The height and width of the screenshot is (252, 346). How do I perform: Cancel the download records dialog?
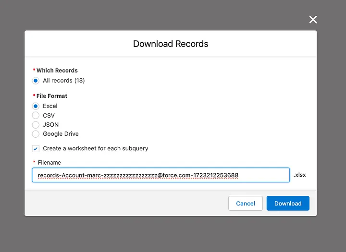pyautogui.click(x=246, y=203)
